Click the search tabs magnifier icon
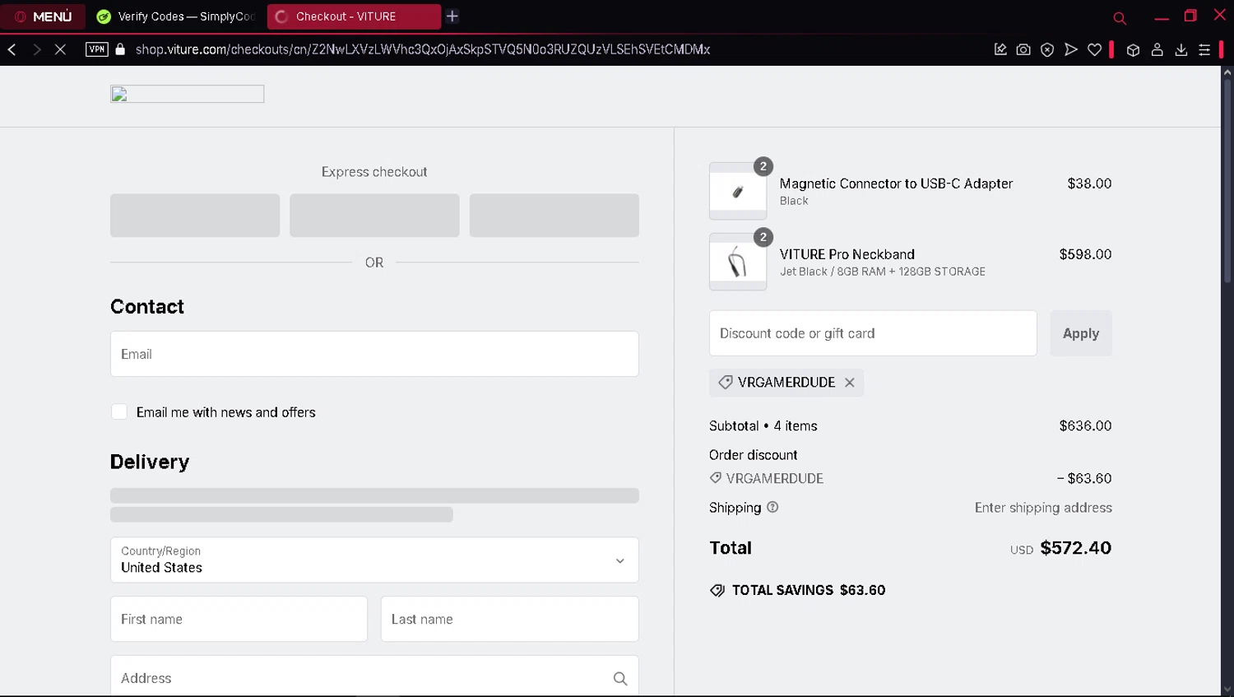Image resolution: width=1234 pixels, height=697 pixels. pos(1120,17)
